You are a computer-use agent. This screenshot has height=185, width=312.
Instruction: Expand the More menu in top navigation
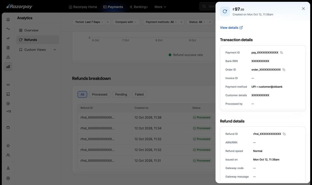coord(160,7)
